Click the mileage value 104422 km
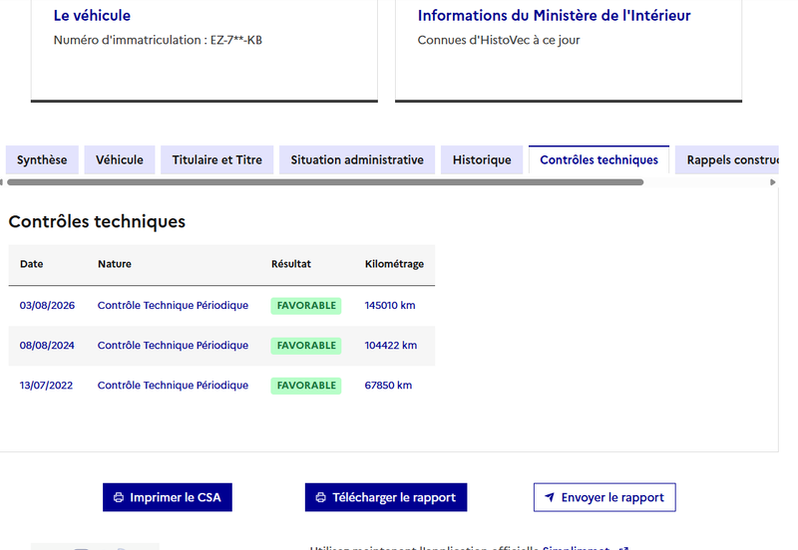This screenshot has width=798, height=550. (x=391, y=345)
